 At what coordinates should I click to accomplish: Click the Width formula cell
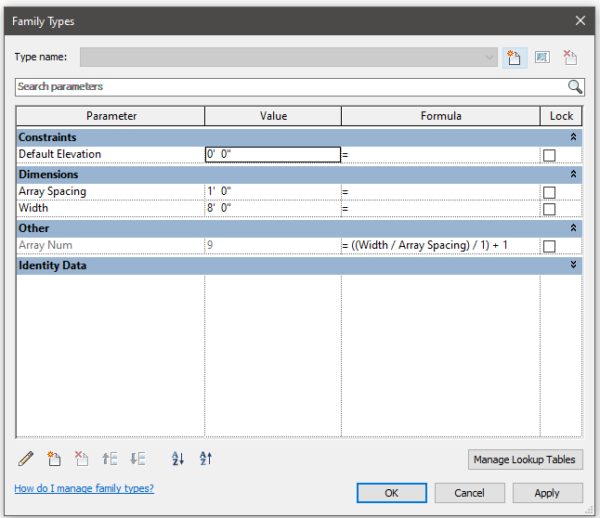tap(440, 208)
